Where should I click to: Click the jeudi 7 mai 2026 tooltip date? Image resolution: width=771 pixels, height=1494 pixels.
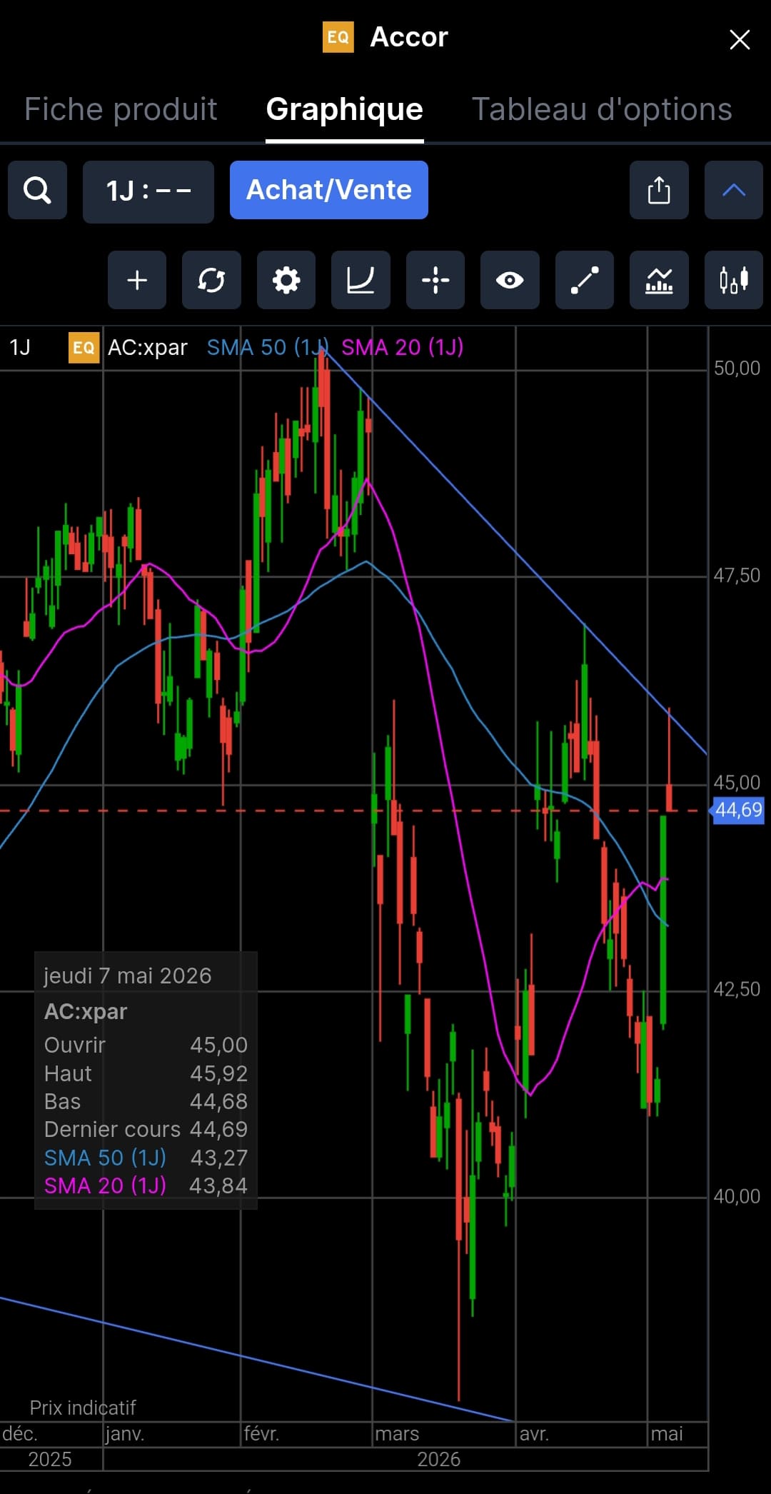128,976
